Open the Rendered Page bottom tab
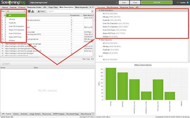Screen dimensions: 190x118 [x=73, y=114]
